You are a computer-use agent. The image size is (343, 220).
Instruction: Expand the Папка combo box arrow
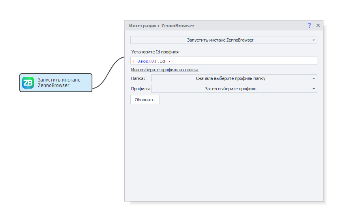coord(314,79)
